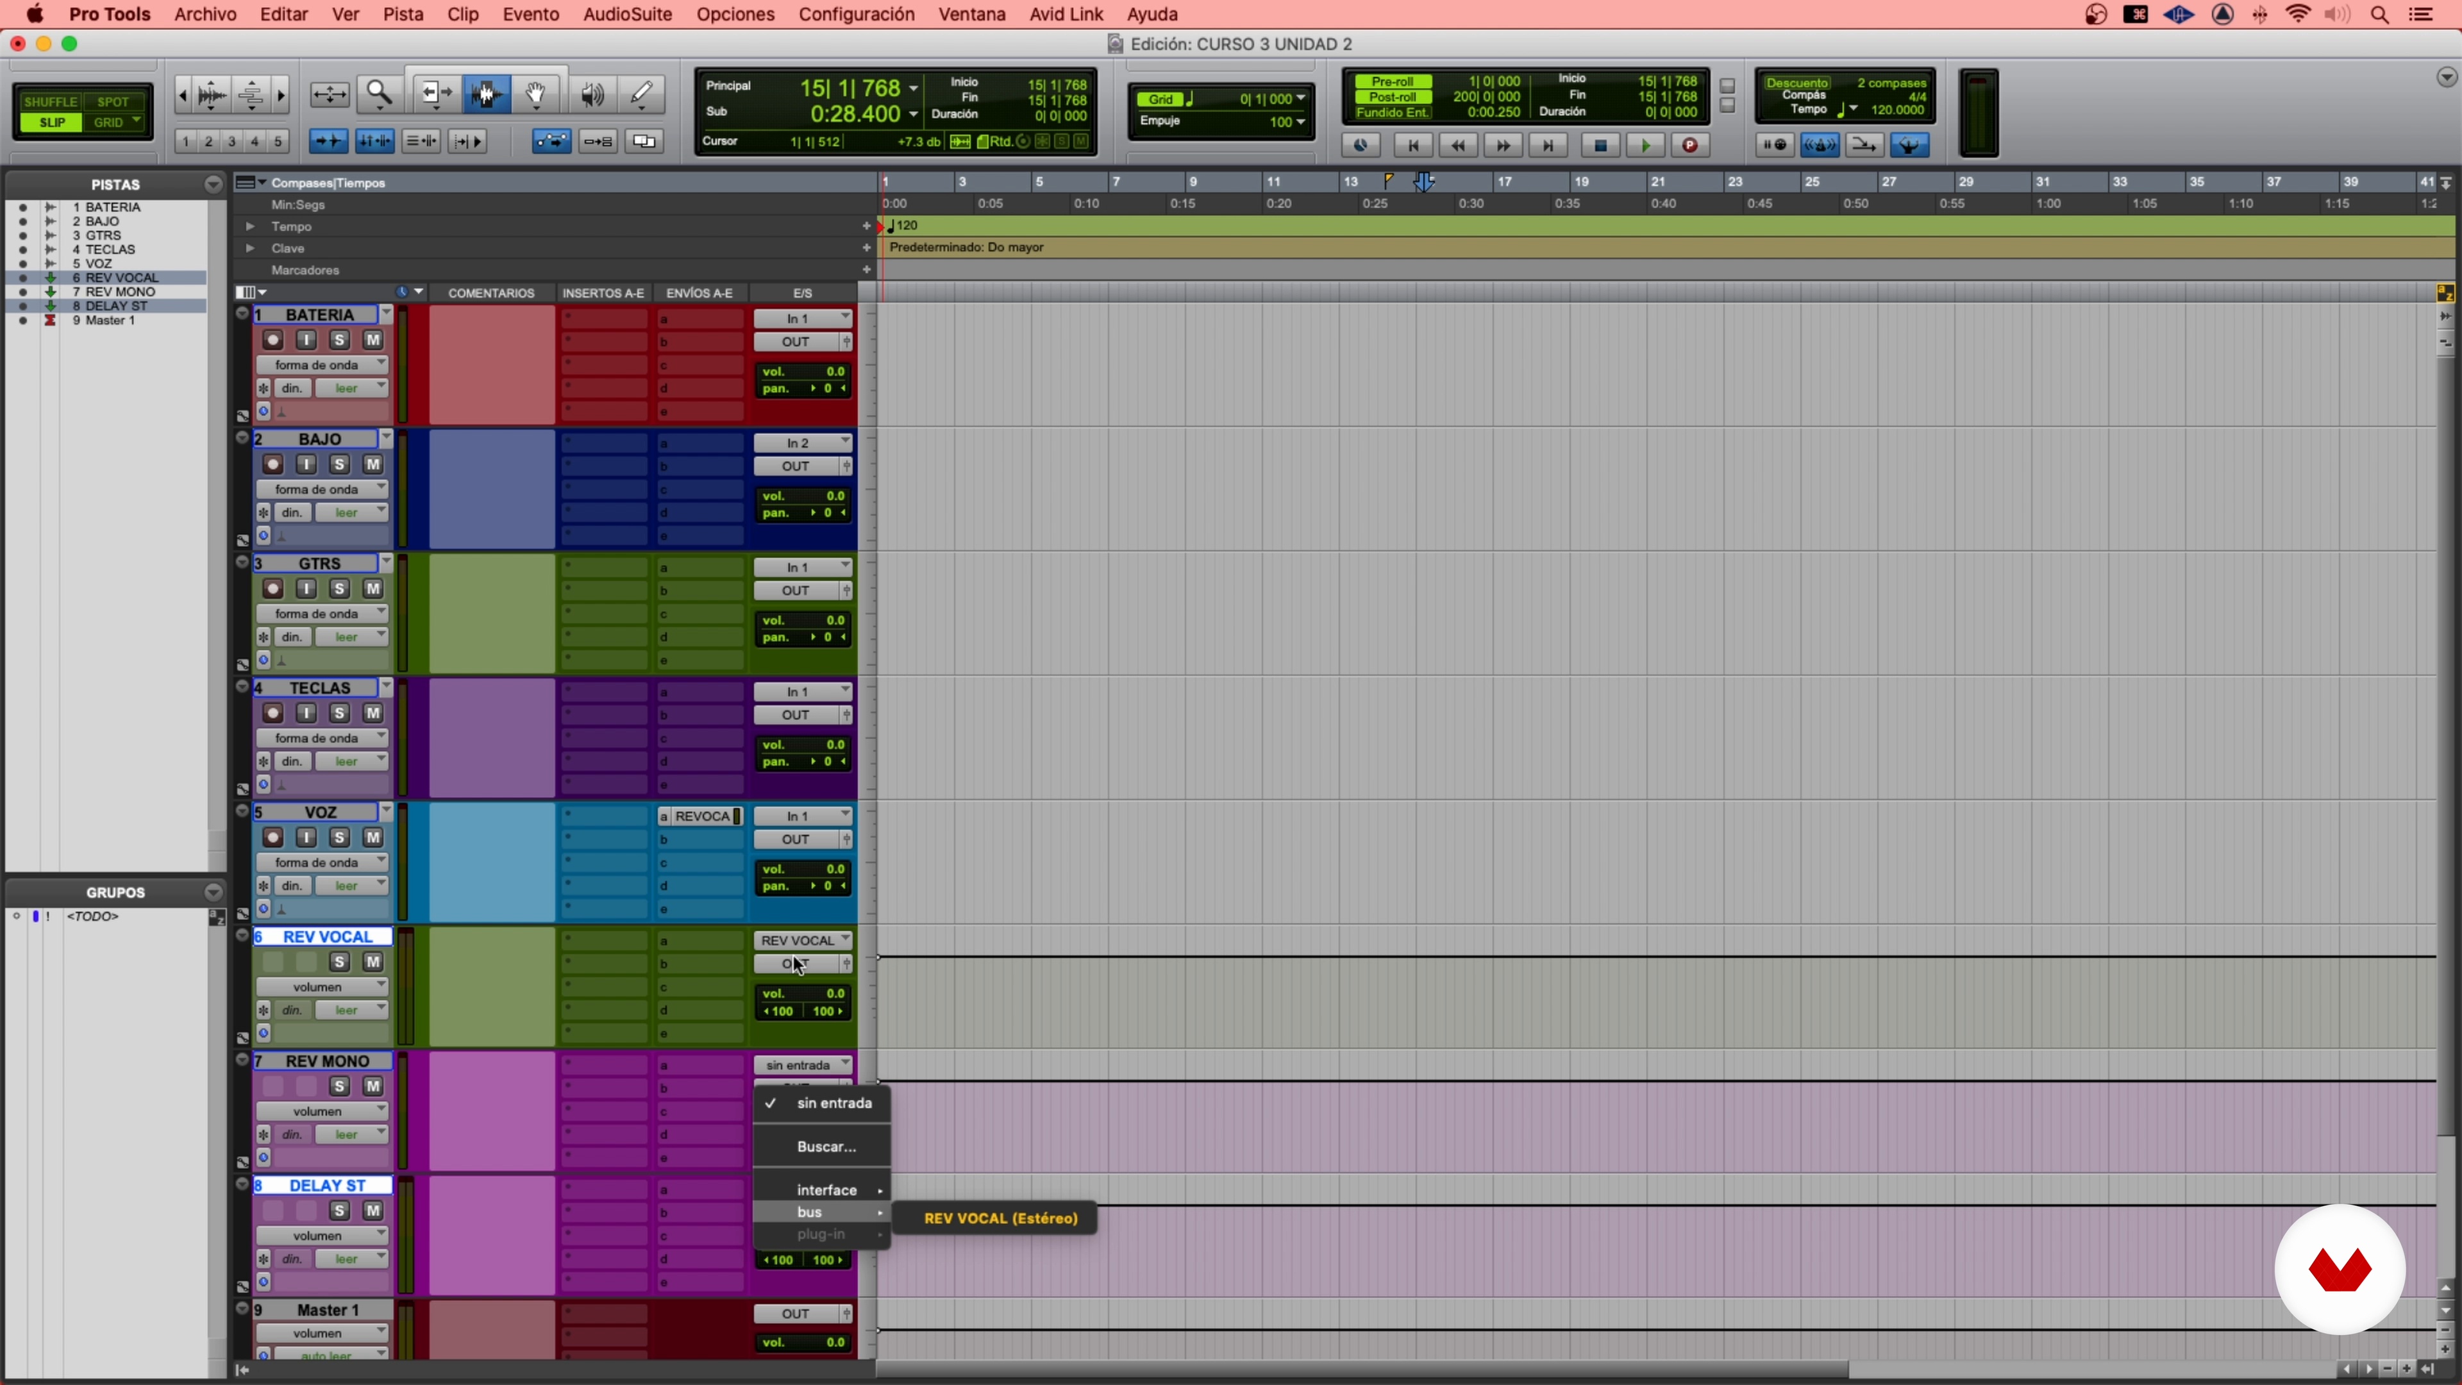
Task: Mute the BATERIA track
Action: tap(373, 340)
